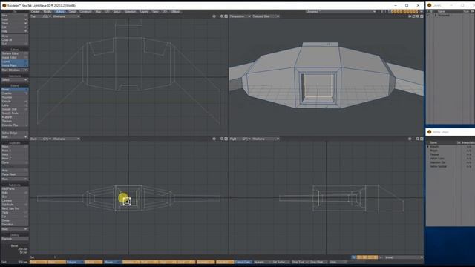Click the Numeric button in bottom bar

pos(262,262)
